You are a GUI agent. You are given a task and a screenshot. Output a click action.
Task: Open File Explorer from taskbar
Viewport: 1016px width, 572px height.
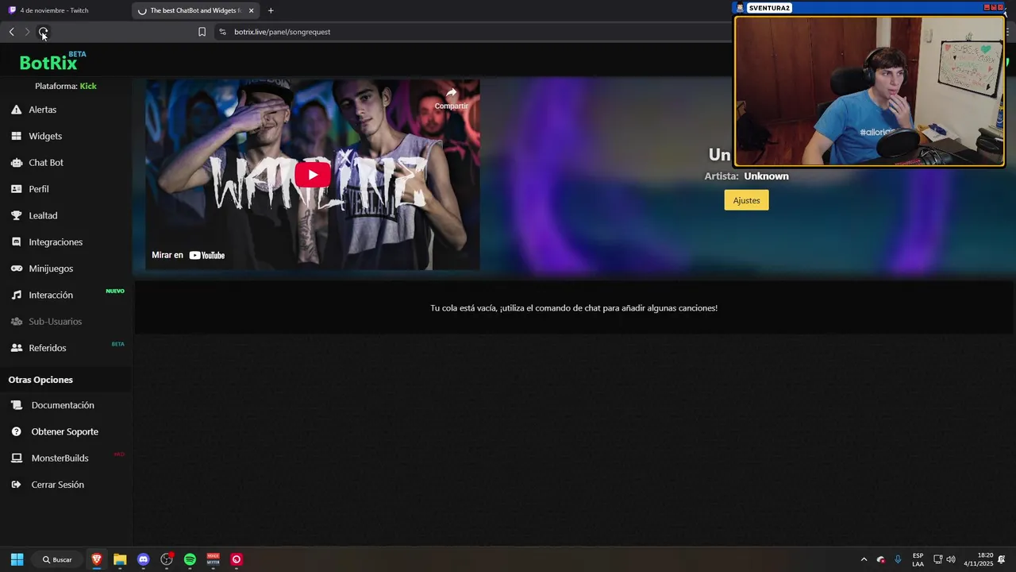pos(120,559)
